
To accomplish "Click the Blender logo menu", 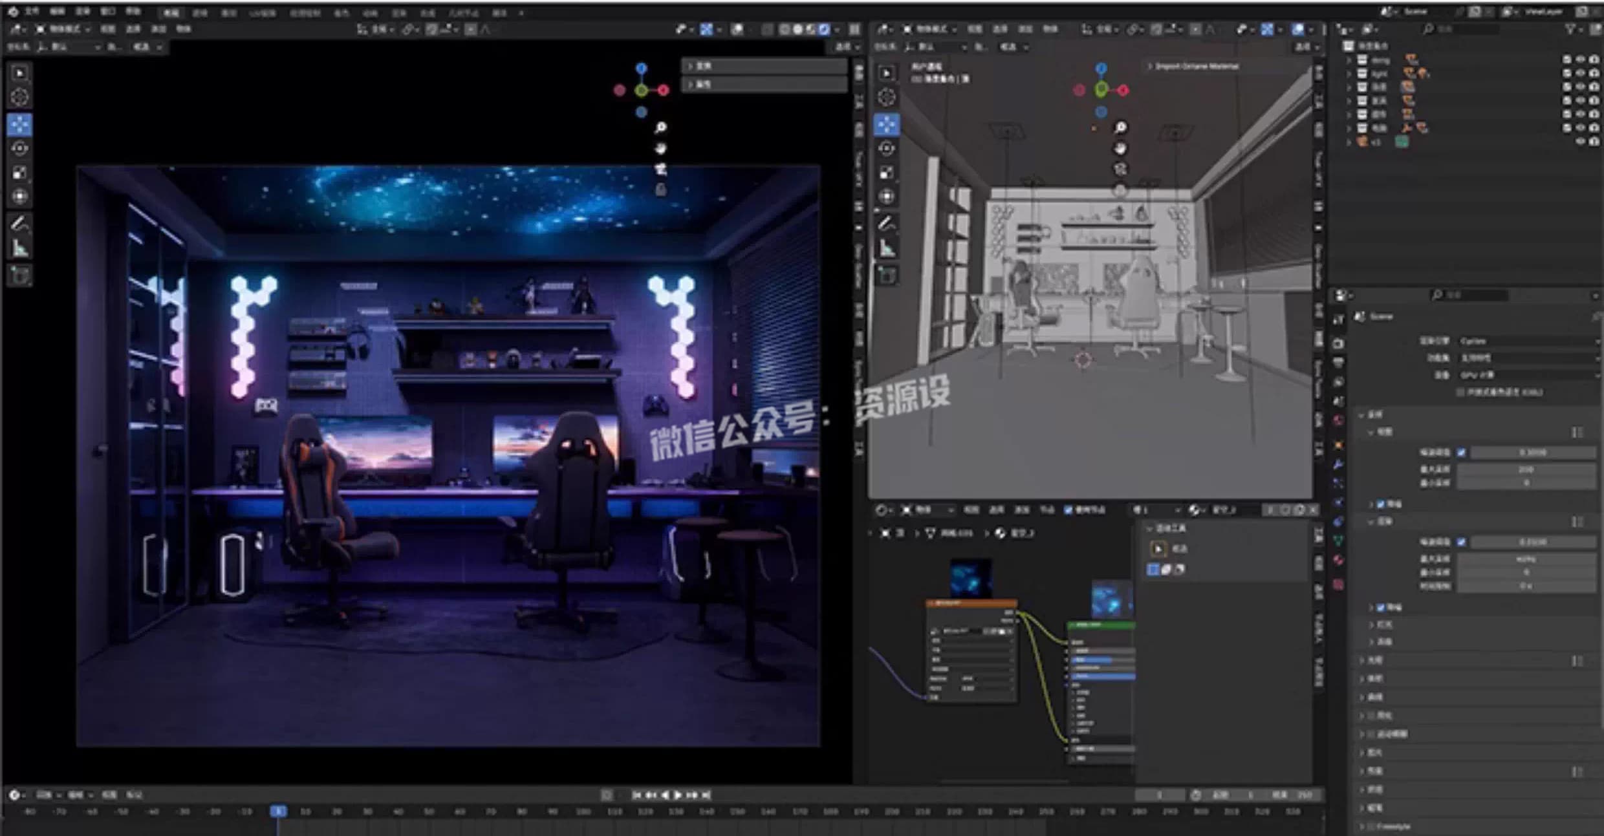I will click(13, 11).
